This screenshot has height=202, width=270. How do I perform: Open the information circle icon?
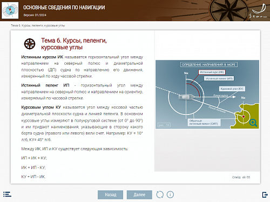pyautogui.click(x=170, y=194)
